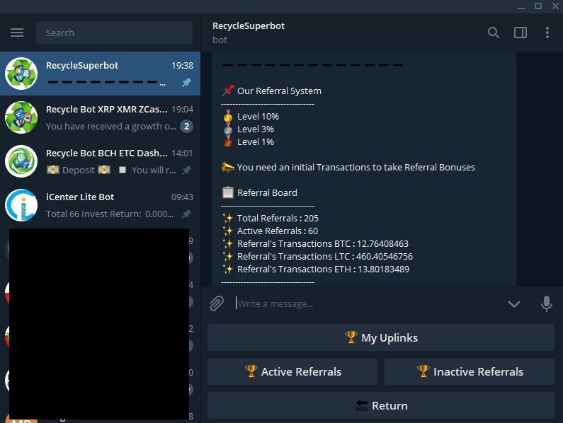563x423 pixels.
Task: Click the unread badge showing 2
Action: (186, 127)
